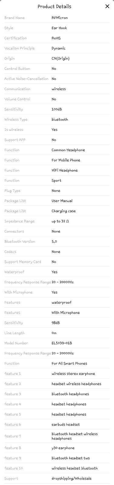The width and height of the screenshot is (114, 485).
Task: Tap feature 7 bluetooth headset wireless headphones
Action: tap(75, 436)
